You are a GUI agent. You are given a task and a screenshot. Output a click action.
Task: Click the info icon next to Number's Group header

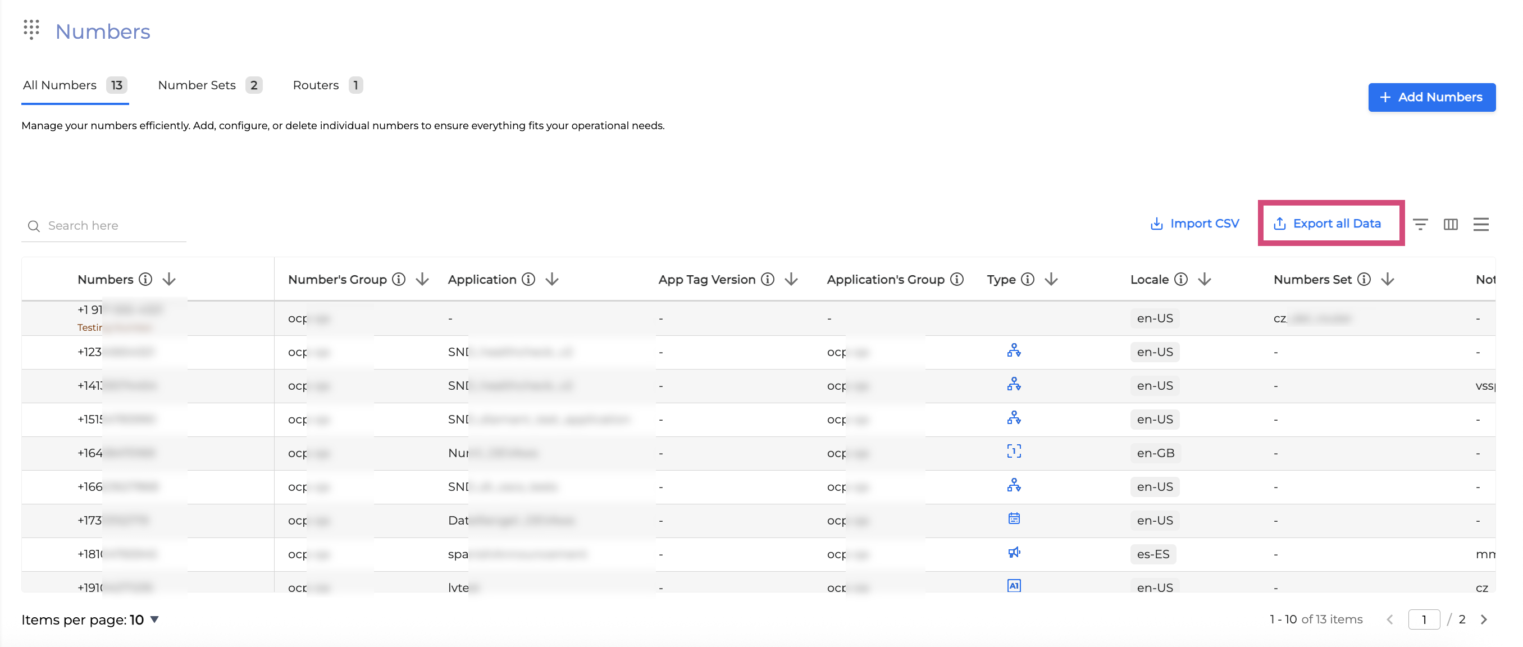[x=399, y=279]
